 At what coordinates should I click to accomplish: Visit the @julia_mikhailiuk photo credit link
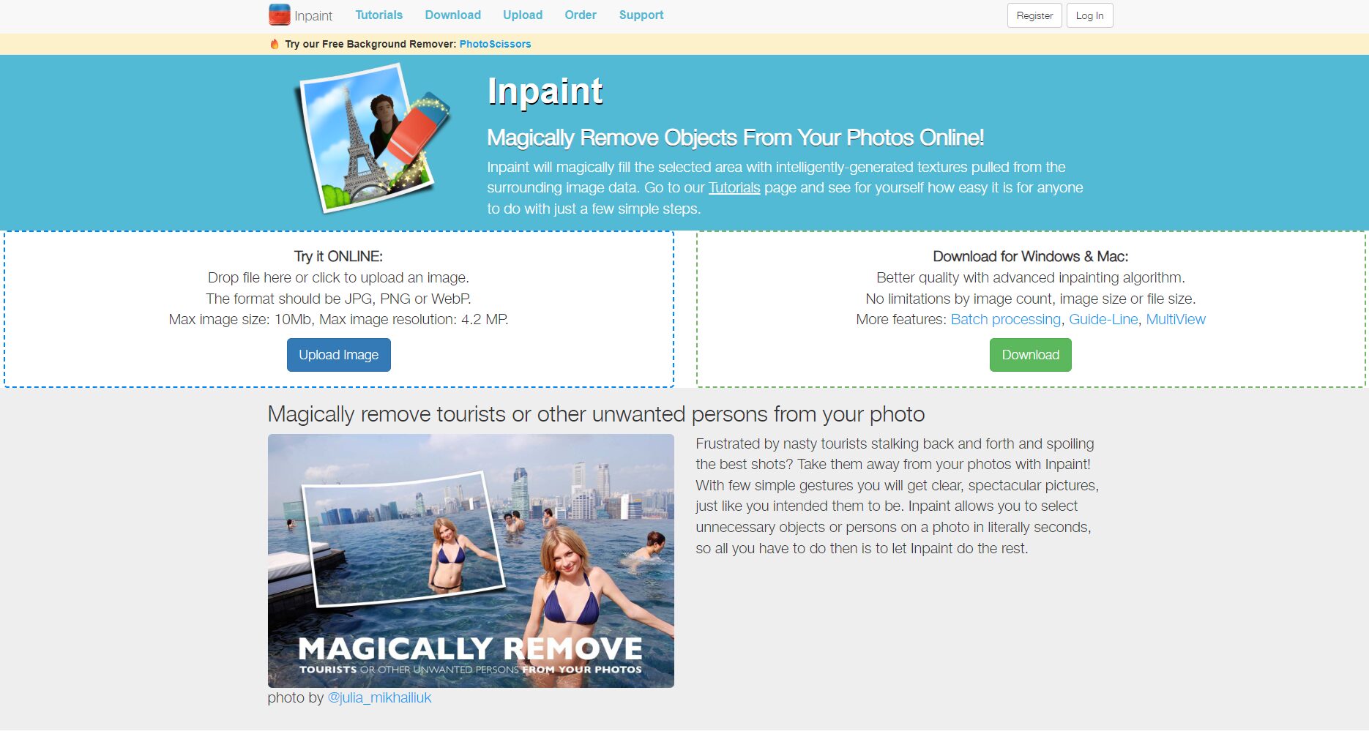pos(379,698)
